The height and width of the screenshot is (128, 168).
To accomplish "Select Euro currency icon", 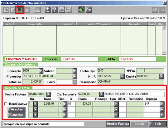I will pyautogui.click(x=82, y=10).
